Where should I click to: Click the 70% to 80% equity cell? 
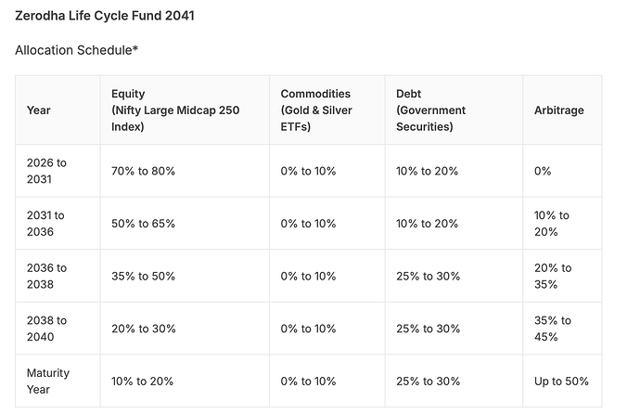(143, 171)
